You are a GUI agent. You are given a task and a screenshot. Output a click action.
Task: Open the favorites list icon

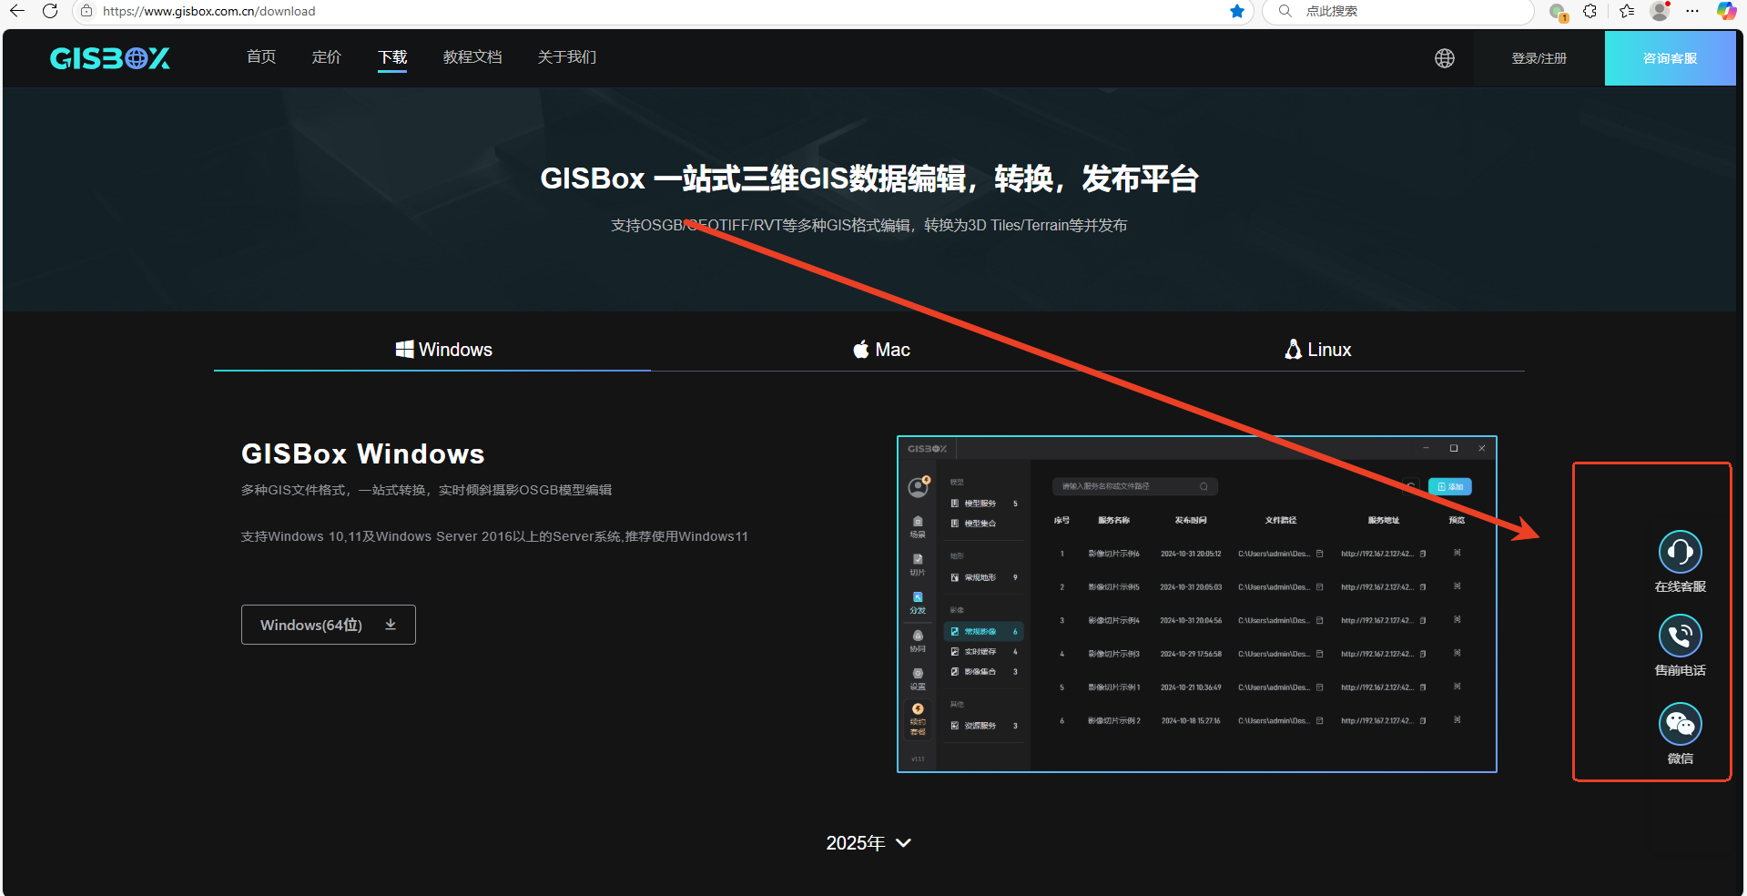(x=1627, y=11)
